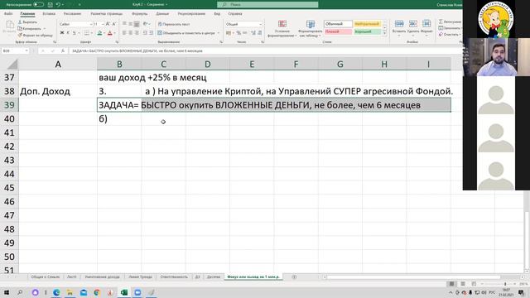Viewport: 530px width, 298px height.
Task: Click the Search box in title bar
Action: tap(267, 5)
